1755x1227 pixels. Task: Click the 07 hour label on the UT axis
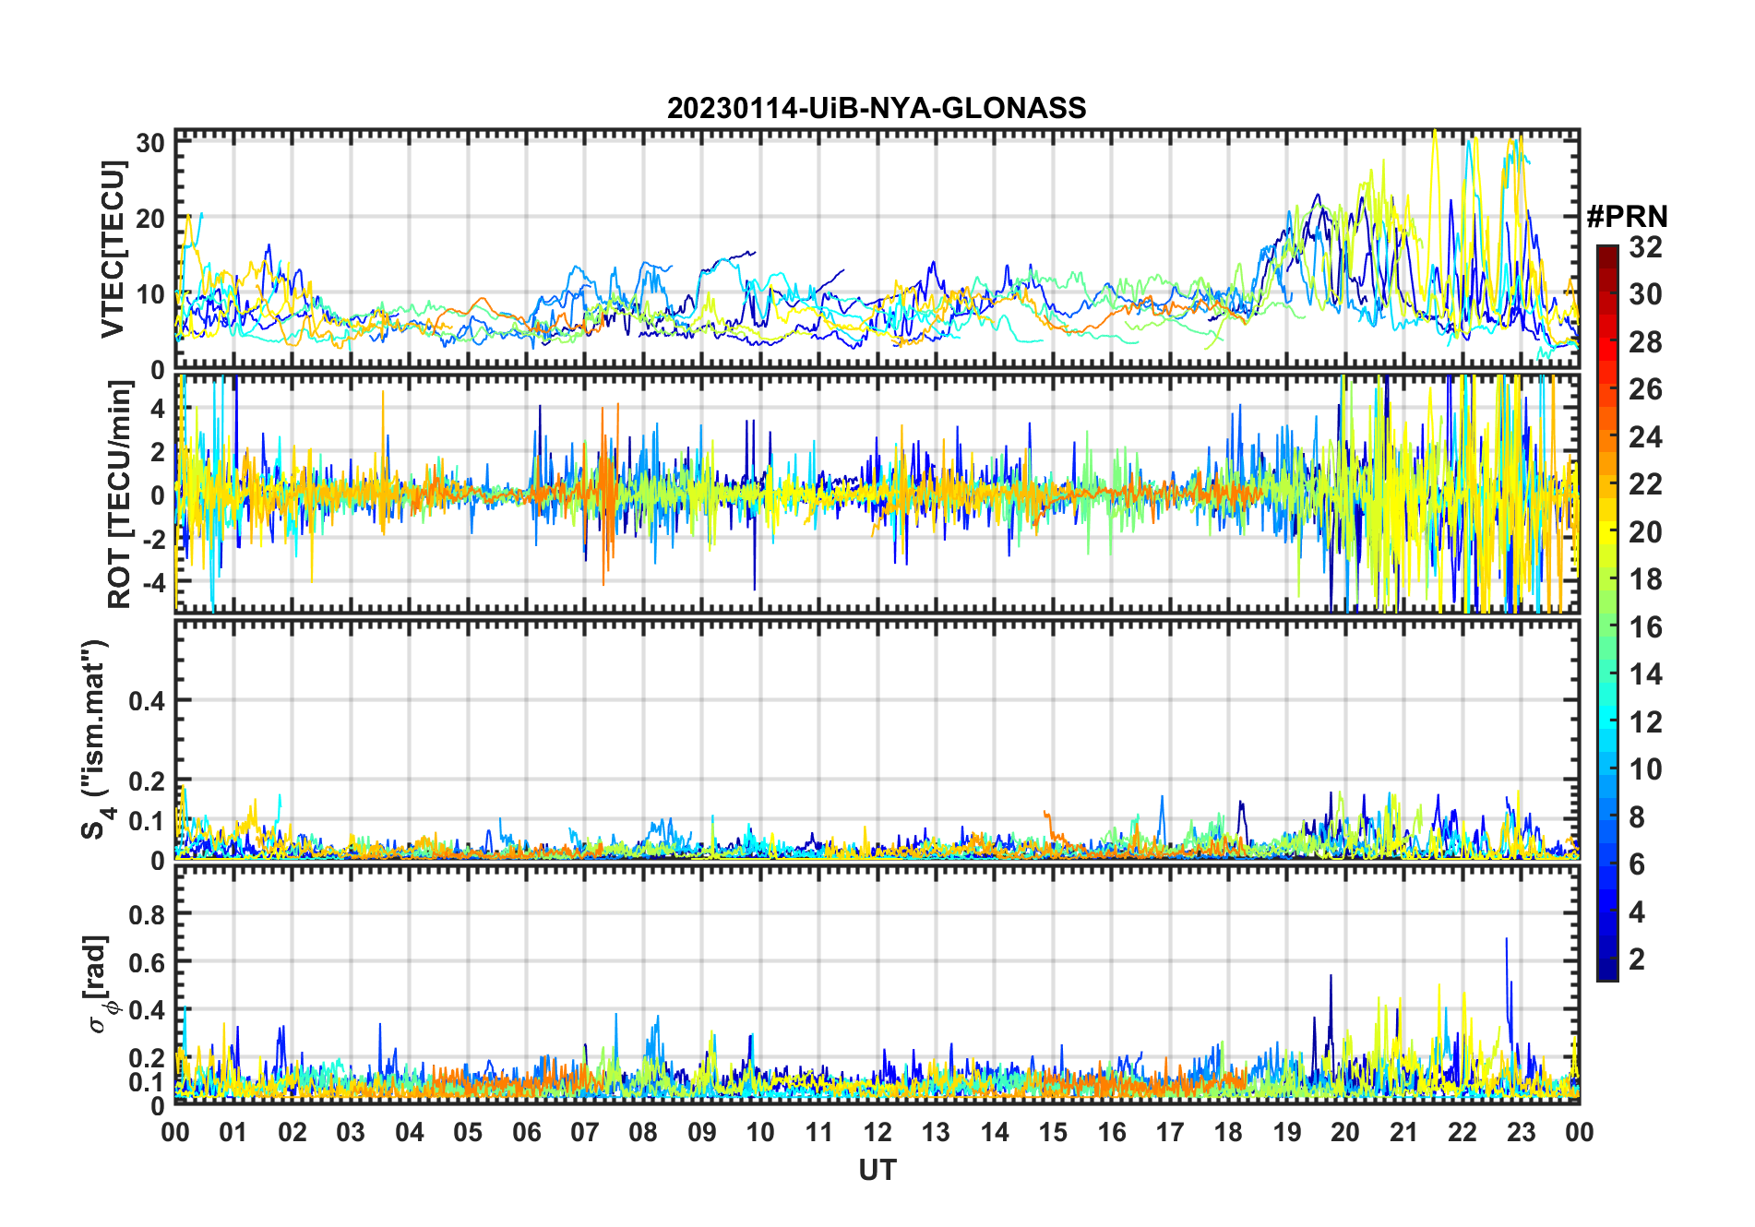click(585, 1132)
